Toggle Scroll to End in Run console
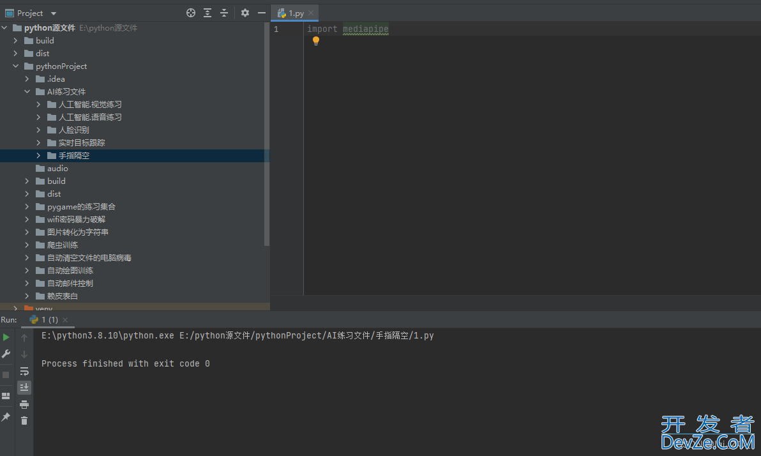This screenshot has height=456, width=761. click(x=24, y=388)
